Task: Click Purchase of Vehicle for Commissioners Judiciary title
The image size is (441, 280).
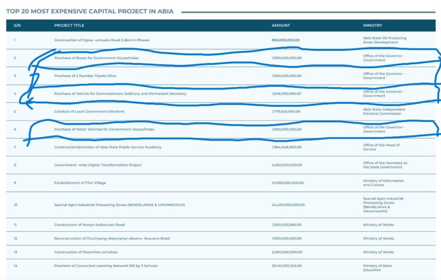Action: [120, 94]
